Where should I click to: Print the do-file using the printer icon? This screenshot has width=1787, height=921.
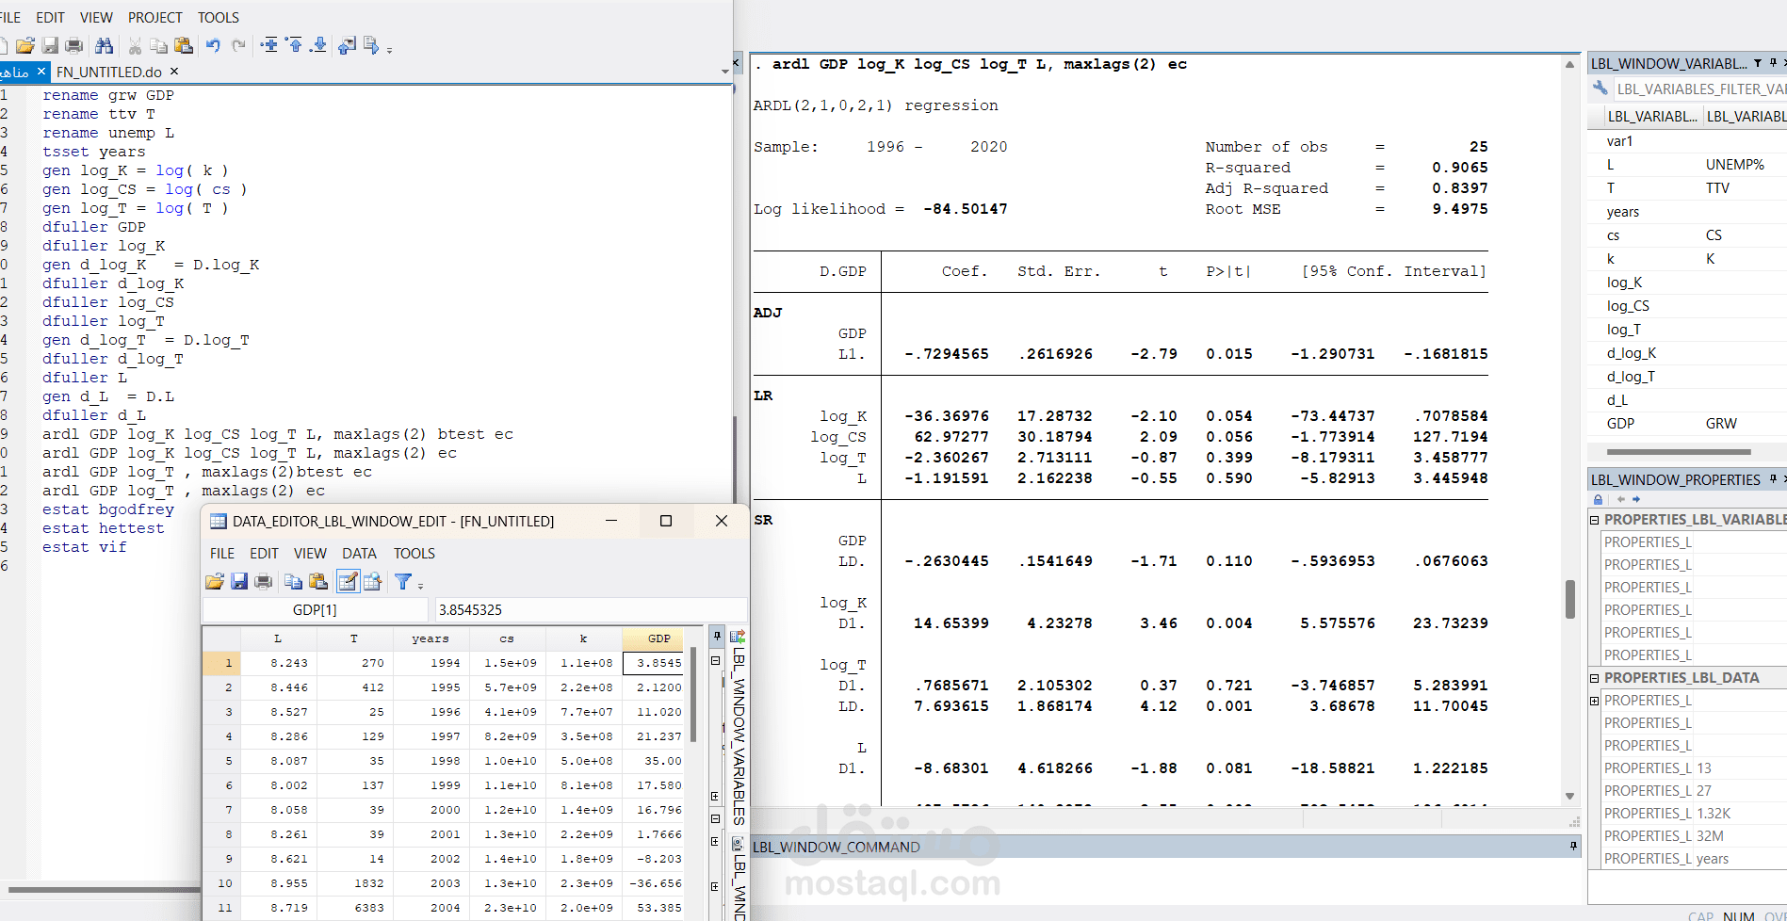click(74, 45)
